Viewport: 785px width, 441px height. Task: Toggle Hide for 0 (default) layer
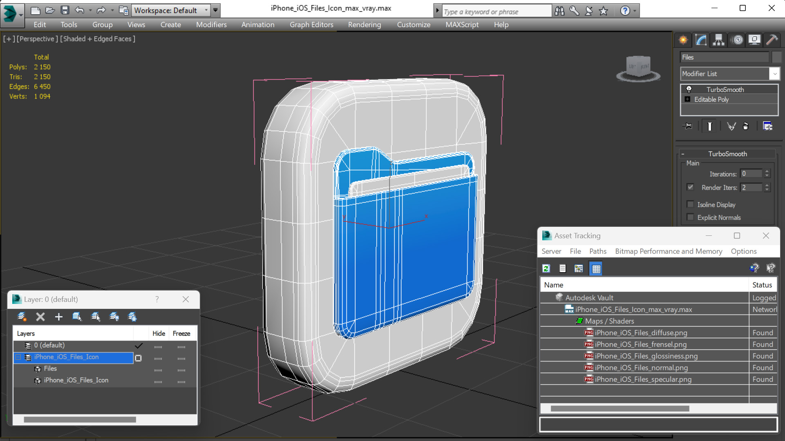coord(158,347)
